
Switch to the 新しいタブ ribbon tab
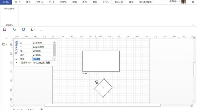(x=119, y=2)
